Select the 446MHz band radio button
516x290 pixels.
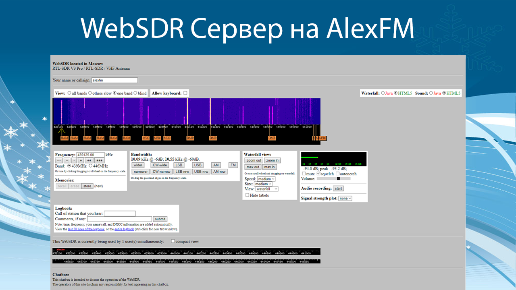coord(90,166)
